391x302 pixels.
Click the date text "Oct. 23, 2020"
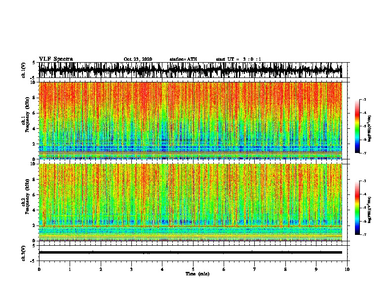138,59
